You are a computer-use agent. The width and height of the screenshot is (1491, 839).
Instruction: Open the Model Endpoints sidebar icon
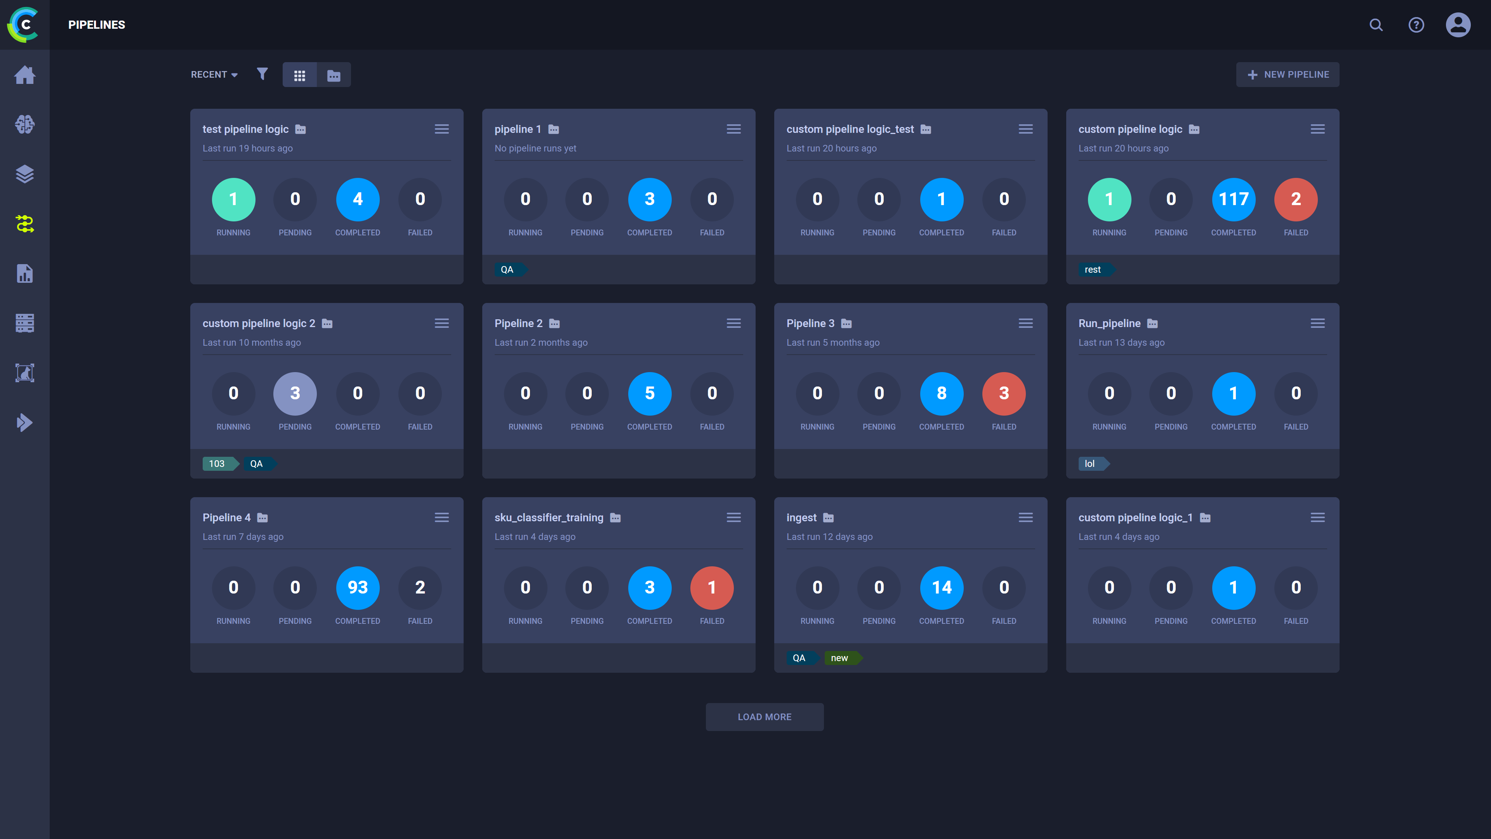(x=25, y=373)
